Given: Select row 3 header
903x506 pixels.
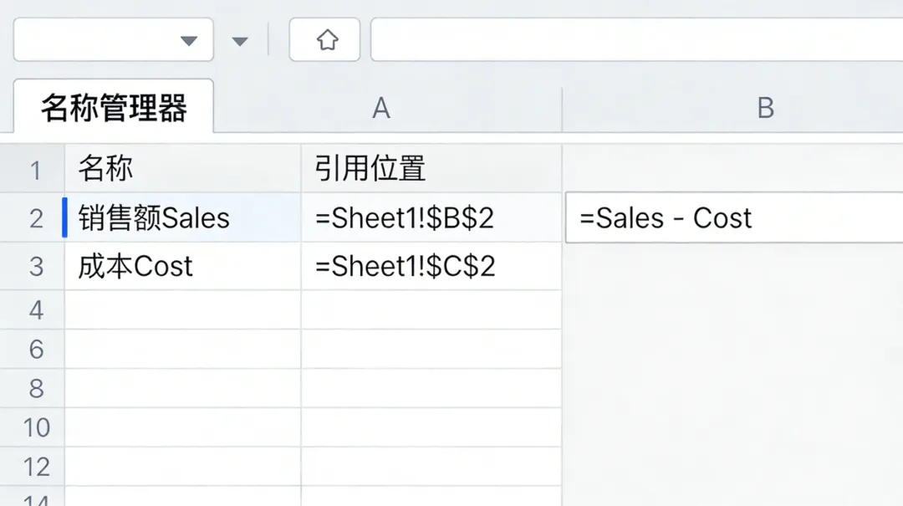Looking at the screenshot, I should (x=35, y=267).
